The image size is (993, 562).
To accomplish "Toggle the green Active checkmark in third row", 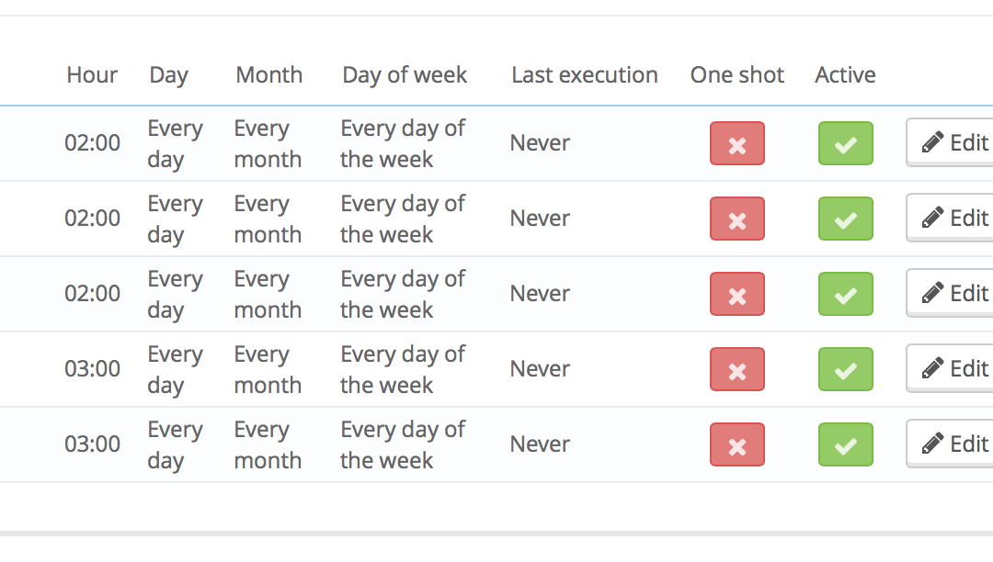I will click(845, 294).
